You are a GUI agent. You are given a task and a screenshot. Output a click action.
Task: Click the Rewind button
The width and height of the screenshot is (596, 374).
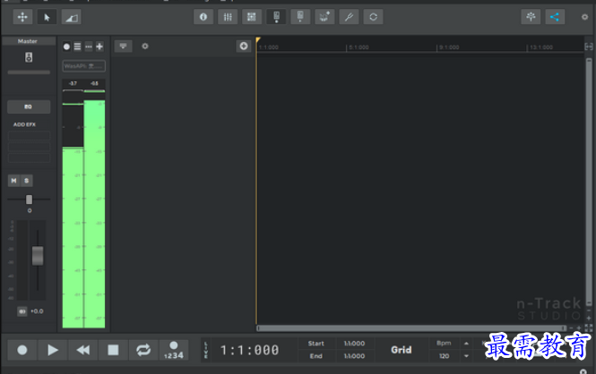pos(82,350)
